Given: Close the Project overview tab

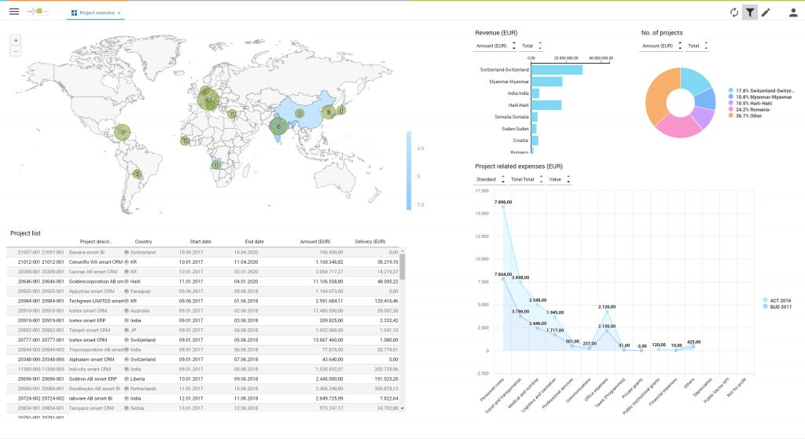Looking at the screenshot, I should click(119, 13).
